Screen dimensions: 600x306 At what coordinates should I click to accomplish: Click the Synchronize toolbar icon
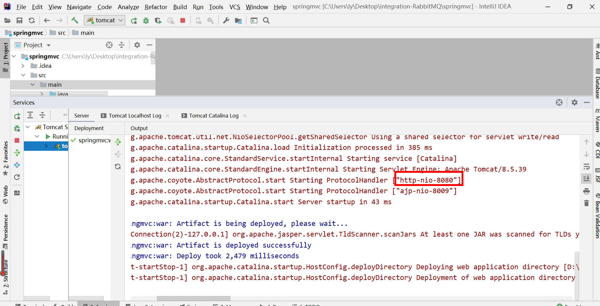(32, 21)
